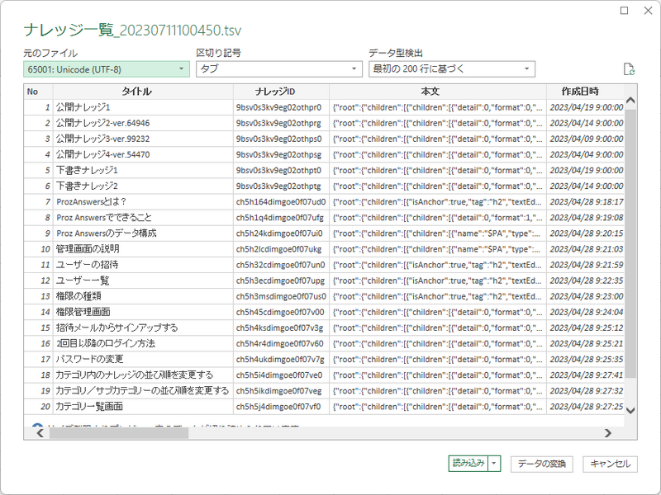The width and height of the screenshot is (661, 495).
Task: Click ID cell ch5h1q4dimgoe0f07ufg
Action: 281,218
